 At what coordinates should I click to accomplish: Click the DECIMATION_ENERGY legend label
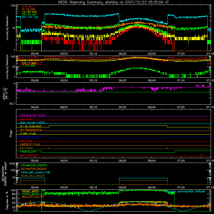[34, 165]
